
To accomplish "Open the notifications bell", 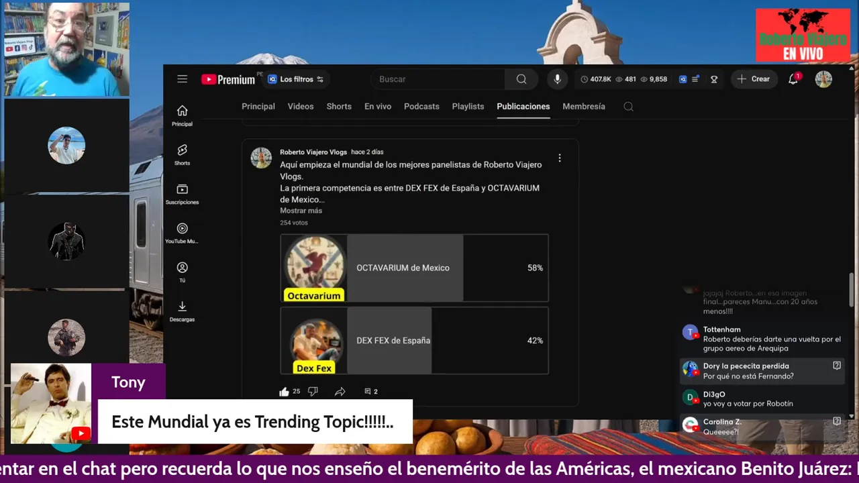I will [x=793, y=79].
